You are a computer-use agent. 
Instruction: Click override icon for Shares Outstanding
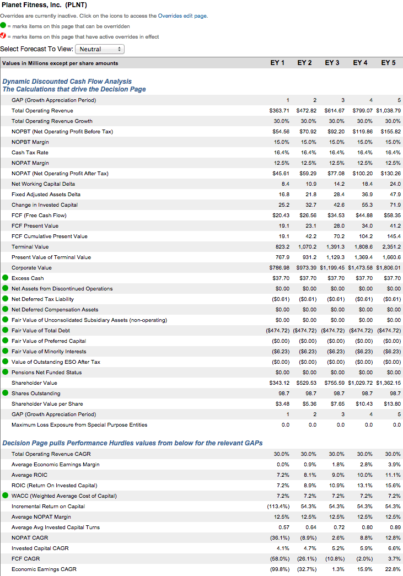point(5,392)
